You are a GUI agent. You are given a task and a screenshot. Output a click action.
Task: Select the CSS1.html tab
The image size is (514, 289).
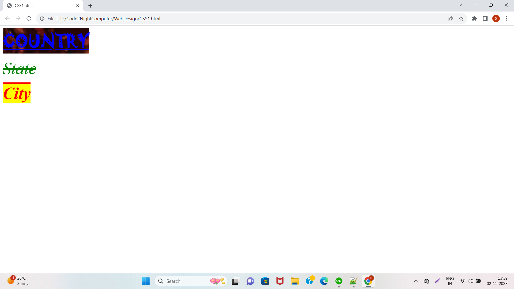pyautogui.click(x=43, y=6)
